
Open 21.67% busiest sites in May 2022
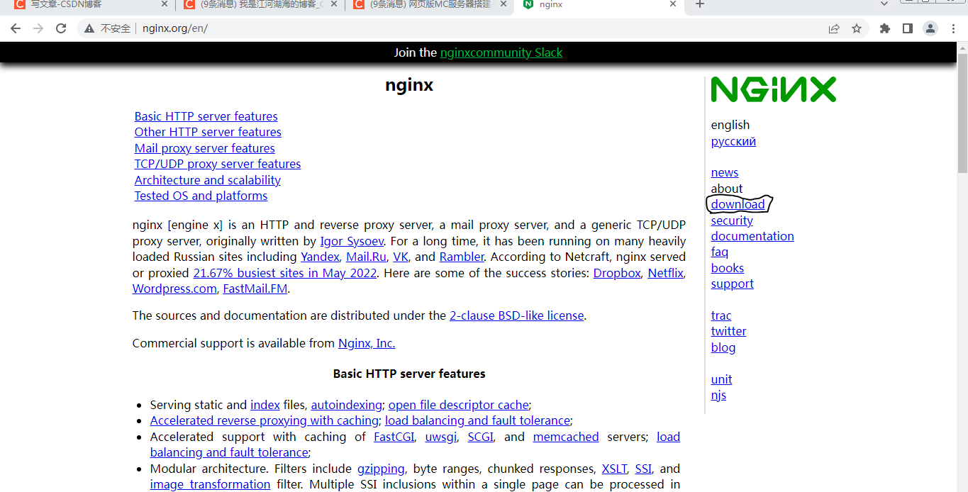pos(285,273)
